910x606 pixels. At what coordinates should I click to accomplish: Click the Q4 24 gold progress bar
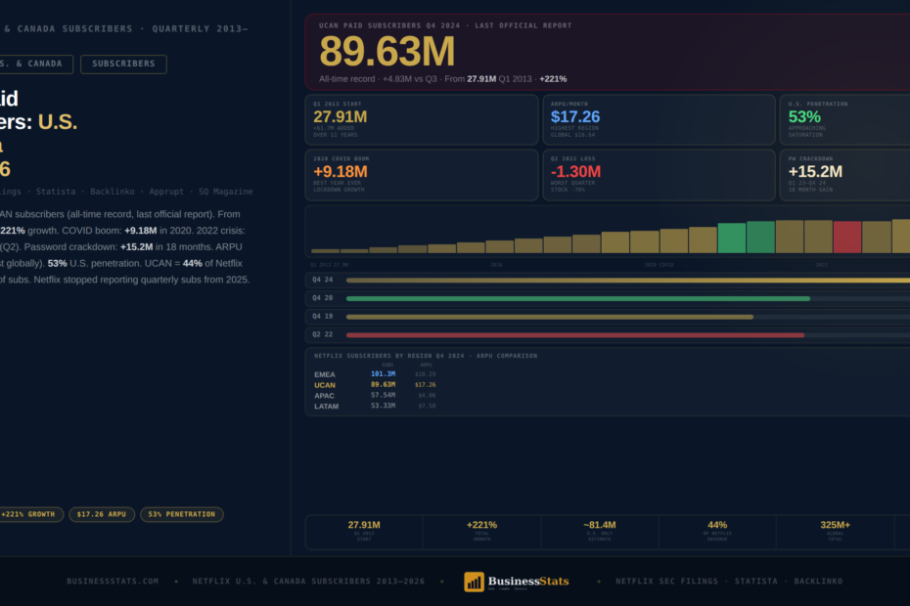pyautogui.click(x=628, y=281)
